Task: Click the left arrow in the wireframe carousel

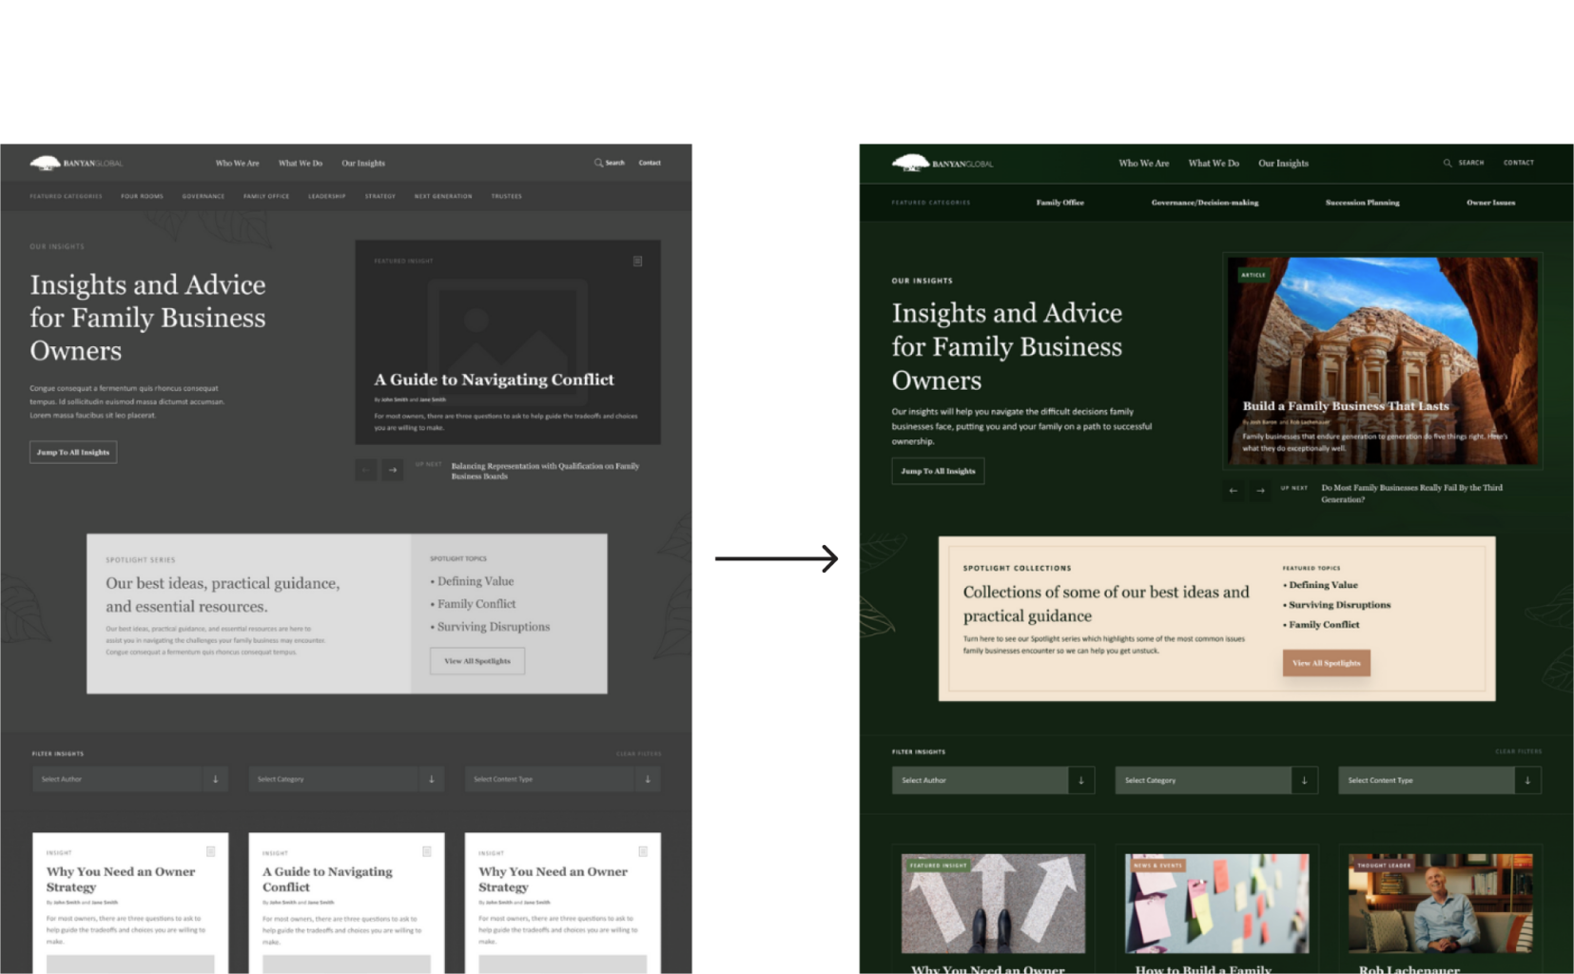Action: [x=365, y=469]
